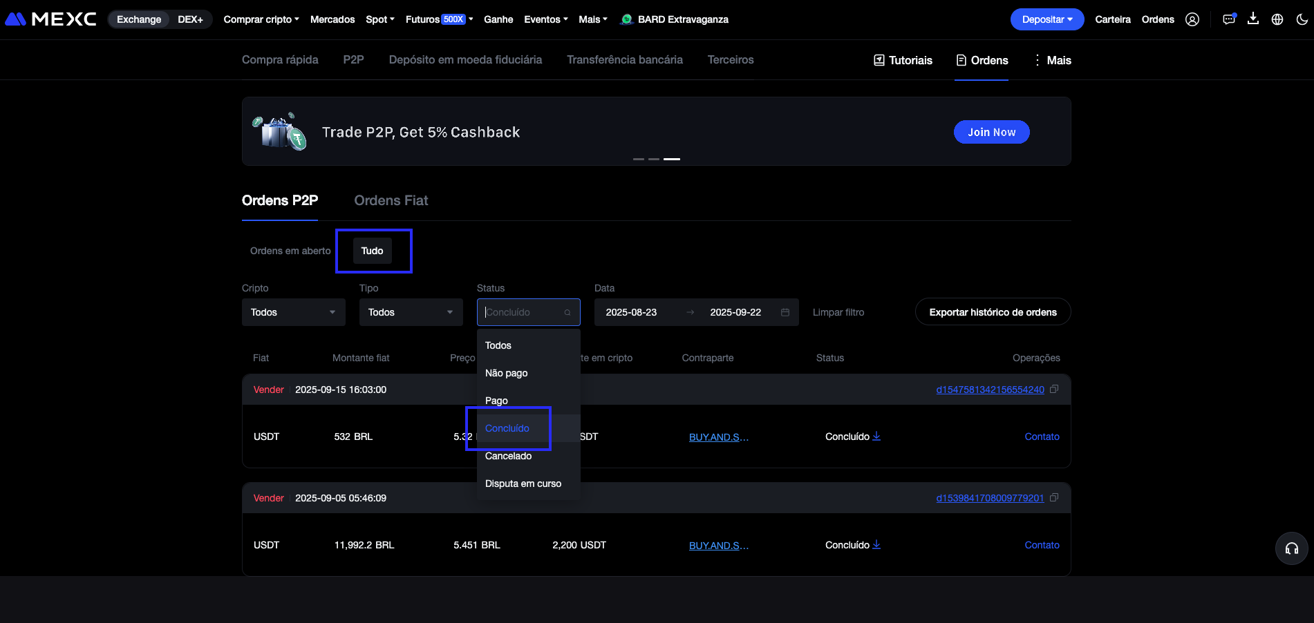This screenshot has width=1314, height=623.
Task: Click the download app icon
Action: 1252,19
